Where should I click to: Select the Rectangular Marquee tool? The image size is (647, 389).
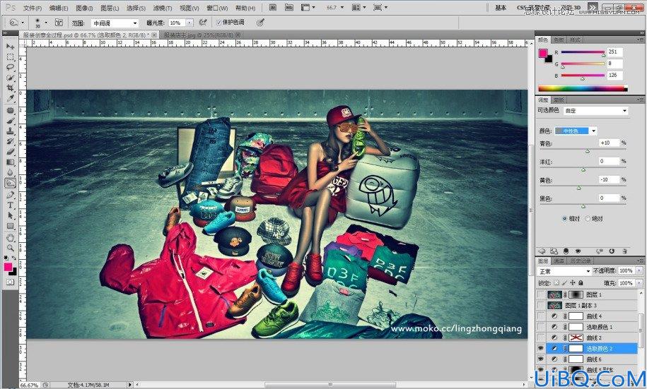click(11, 57)
